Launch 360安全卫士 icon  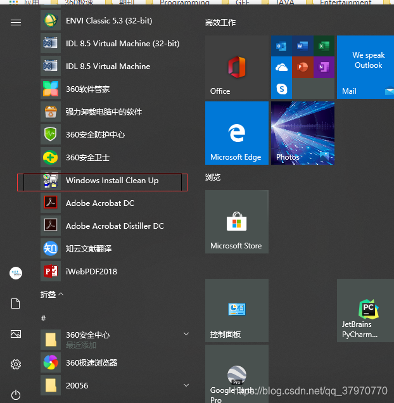(x=51, y=157)
